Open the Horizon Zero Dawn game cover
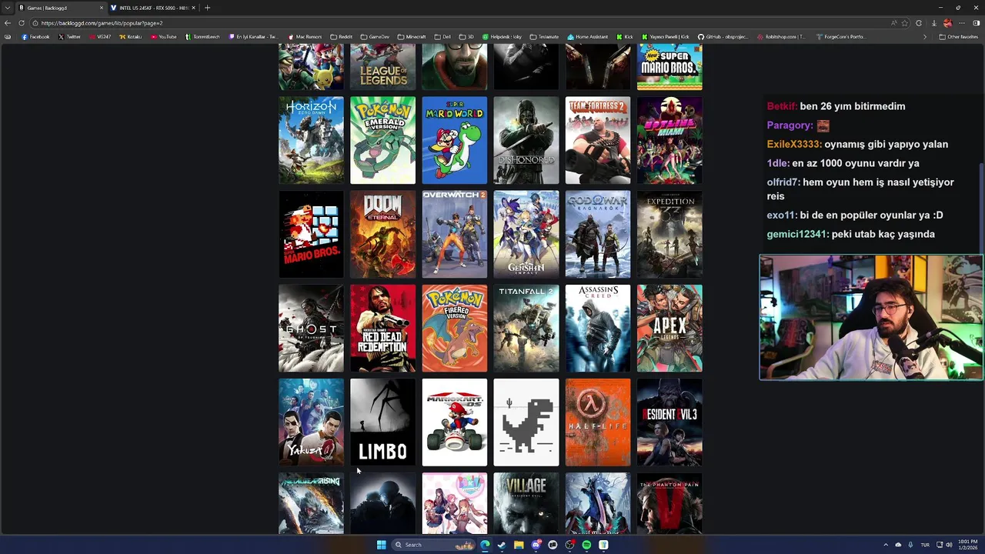The height and width of the screenshot is (554, 985). pyautogui.click(x=311, y=140)
